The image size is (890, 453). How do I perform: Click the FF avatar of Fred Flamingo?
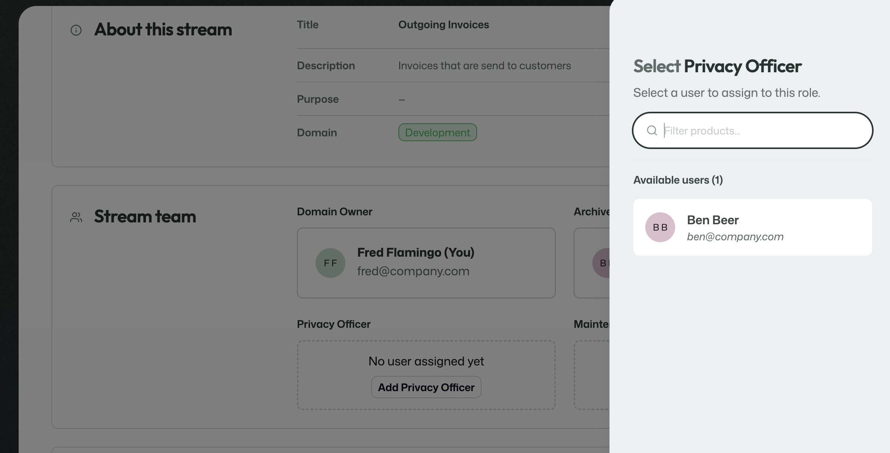330,263
